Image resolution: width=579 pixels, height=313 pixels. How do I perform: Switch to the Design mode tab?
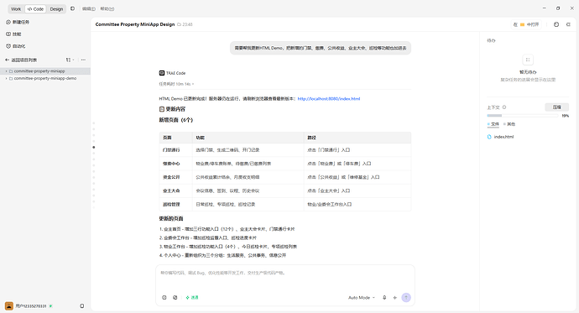point(56,9)
